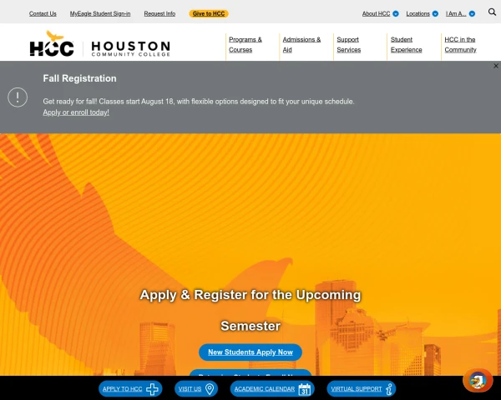Click the I Am A... link text

coord(456,13)
